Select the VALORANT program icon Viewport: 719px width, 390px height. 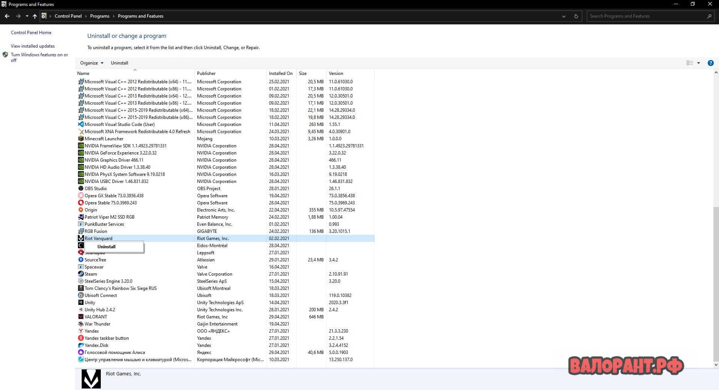(x=81, y=317)
